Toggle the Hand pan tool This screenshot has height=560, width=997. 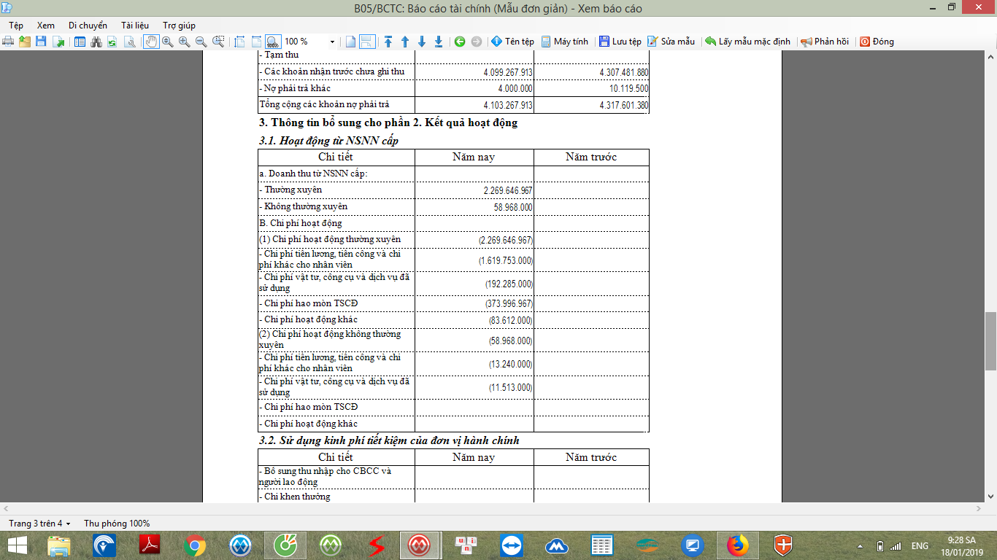(151, 42)
